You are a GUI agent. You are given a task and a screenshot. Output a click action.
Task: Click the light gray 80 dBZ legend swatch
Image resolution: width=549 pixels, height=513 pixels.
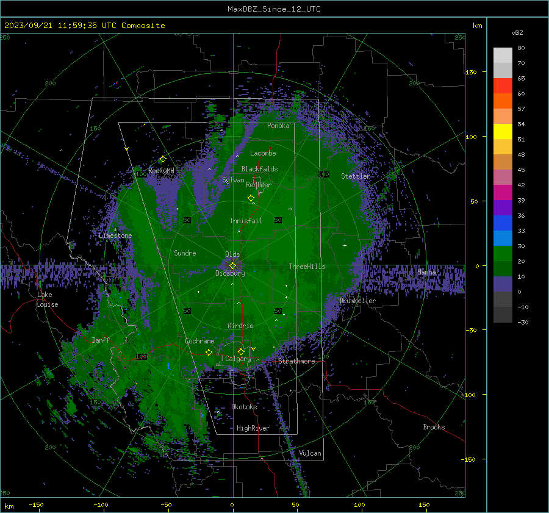(x=503, y=55)
